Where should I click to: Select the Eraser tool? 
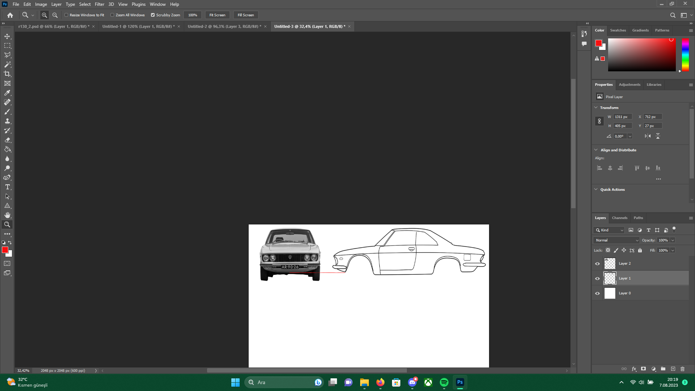[x=7, y=140]
